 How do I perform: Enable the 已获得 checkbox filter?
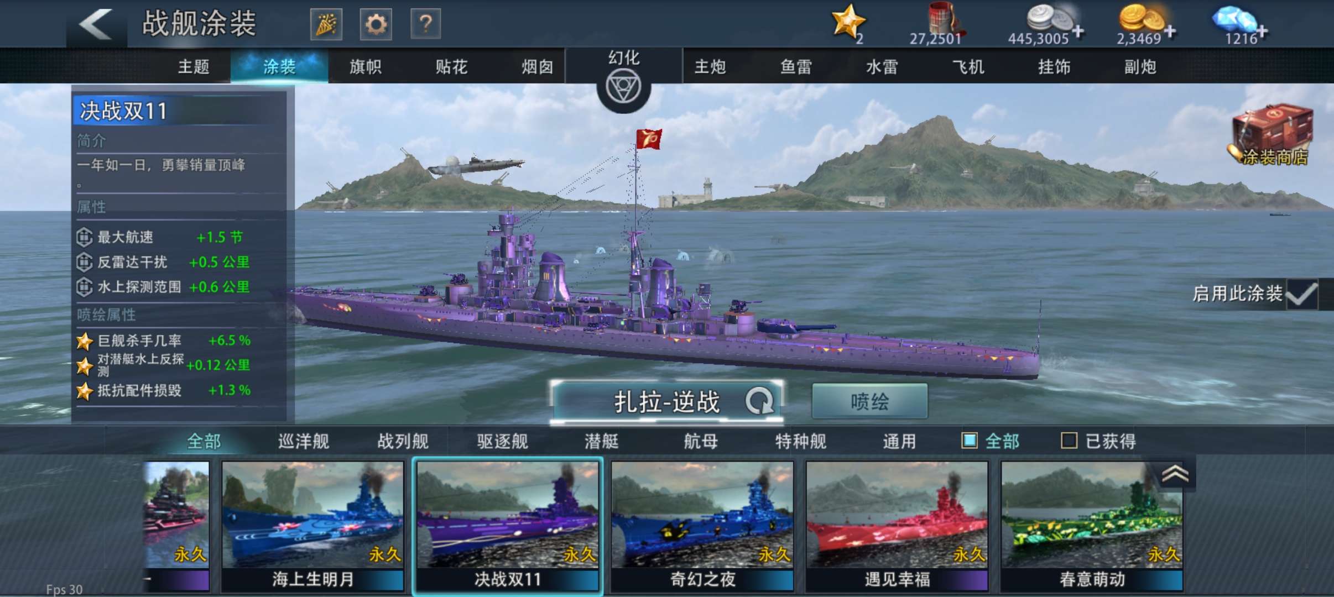tap(1069, 441)
